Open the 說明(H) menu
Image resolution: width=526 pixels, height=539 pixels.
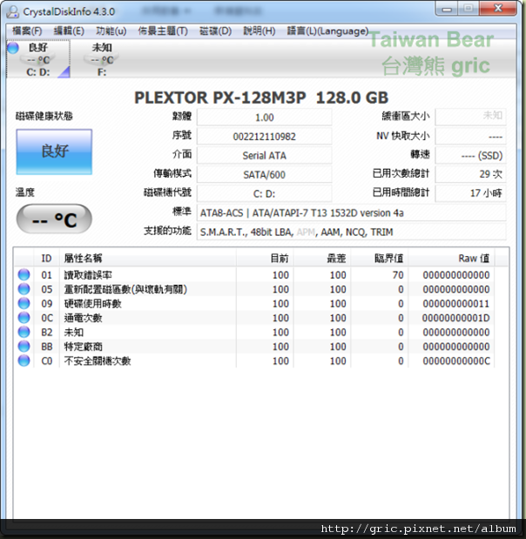(260, 31)
